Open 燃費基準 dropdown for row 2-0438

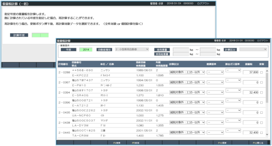click(x=215, y=122)
